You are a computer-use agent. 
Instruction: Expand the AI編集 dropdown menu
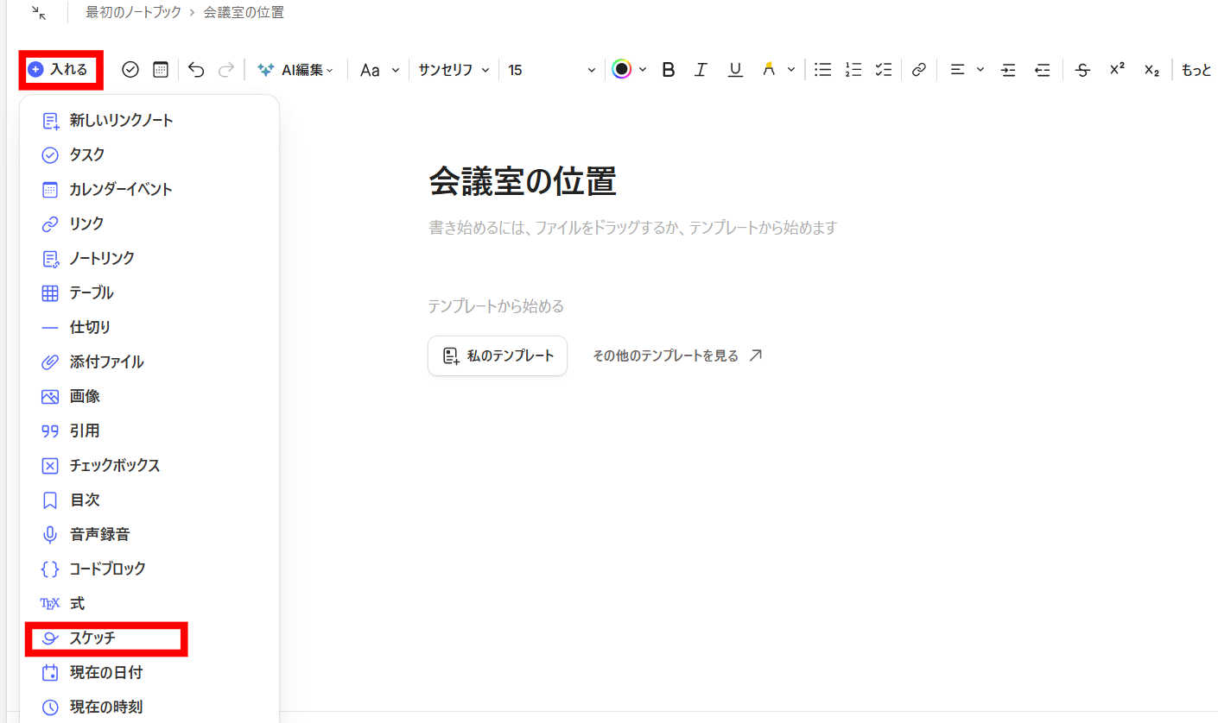(296, 69)
